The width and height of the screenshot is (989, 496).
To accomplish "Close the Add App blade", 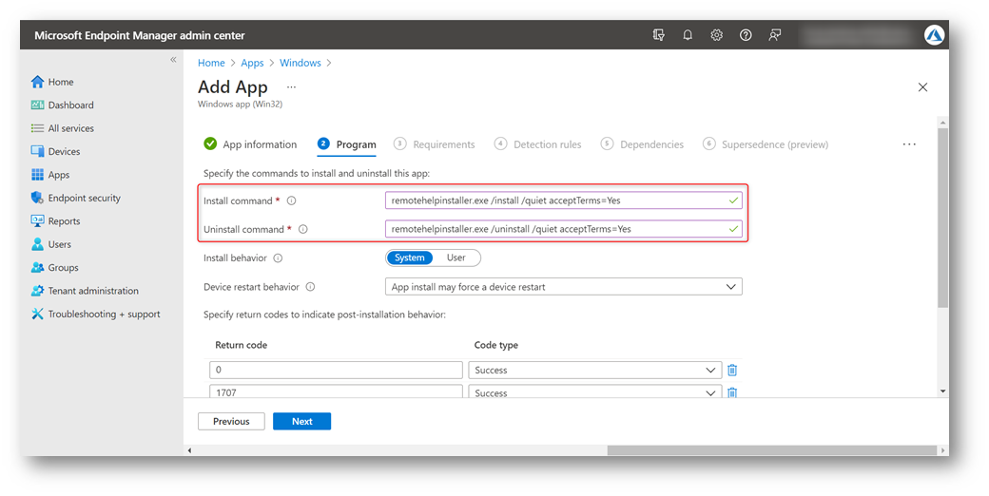I will (922, 87).
